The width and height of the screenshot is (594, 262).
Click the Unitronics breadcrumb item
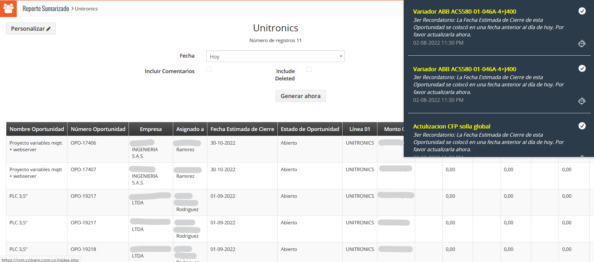pos(86,9)
